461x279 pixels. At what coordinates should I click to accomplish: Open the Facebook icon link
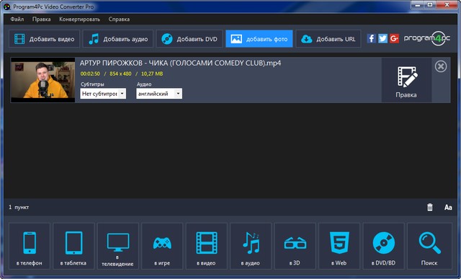(371, 38)
